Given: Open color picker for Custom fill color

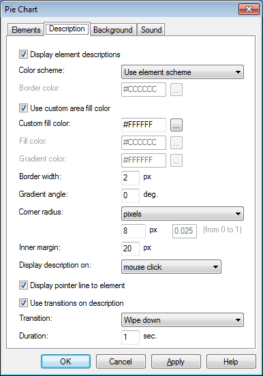Looking at the screenshot, I should pyautogui.click(x=176, y=125).
